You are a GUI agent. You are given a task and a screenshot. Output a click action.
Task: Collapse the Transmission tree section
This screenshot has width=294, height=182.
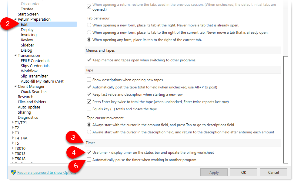(15, 56)
